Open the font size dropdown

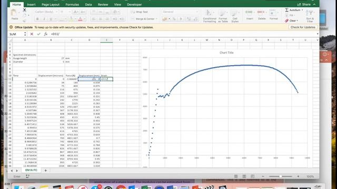[69, 12]
